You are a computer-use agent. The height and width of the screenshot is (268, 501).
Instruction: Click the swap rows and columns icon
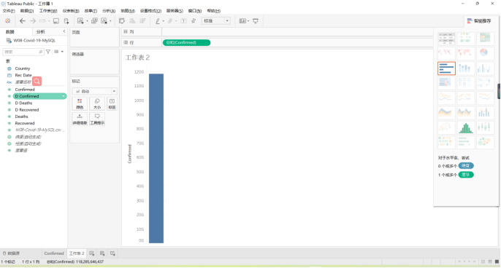pos(122,21)
